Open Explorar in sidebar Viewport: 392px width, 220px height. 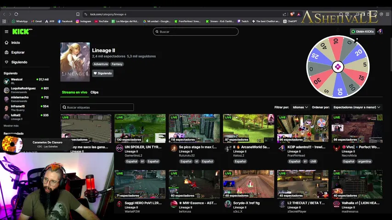pos(18,52)
